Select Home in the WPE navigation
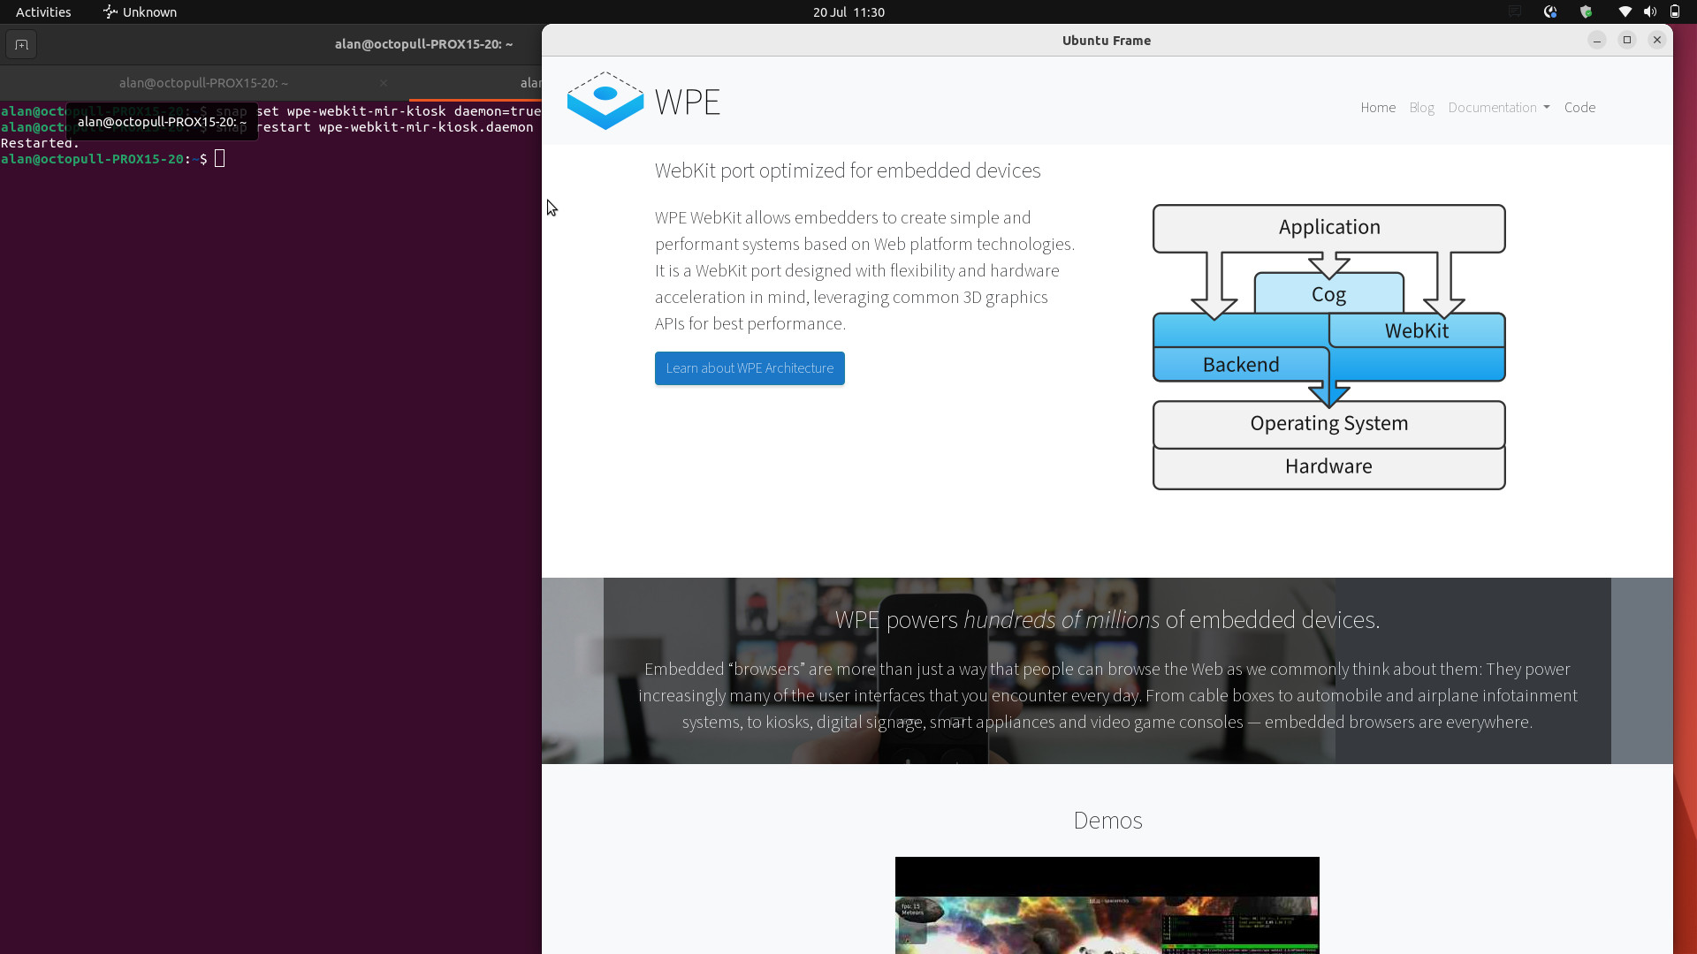Viewport: 1697px width, 954px height. [x=1378, y=107]
